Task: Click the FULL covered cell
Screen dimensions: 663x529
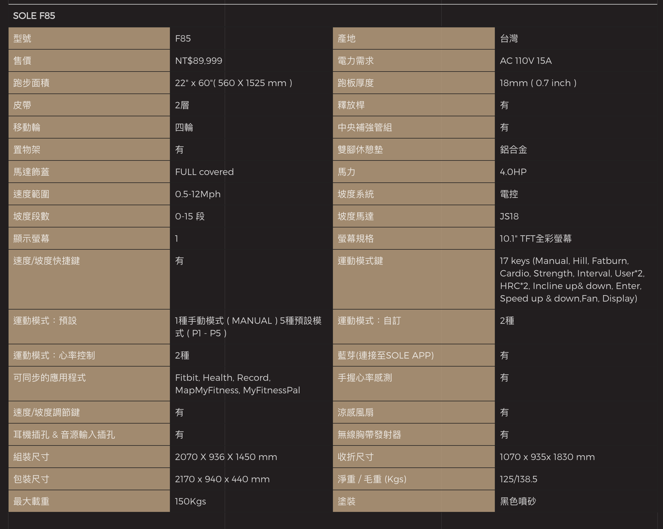Action: 204,172
